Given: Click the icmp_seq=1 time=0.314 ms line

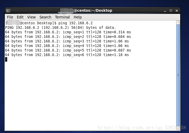Looking at the screenshot, I should coord(68,32).
